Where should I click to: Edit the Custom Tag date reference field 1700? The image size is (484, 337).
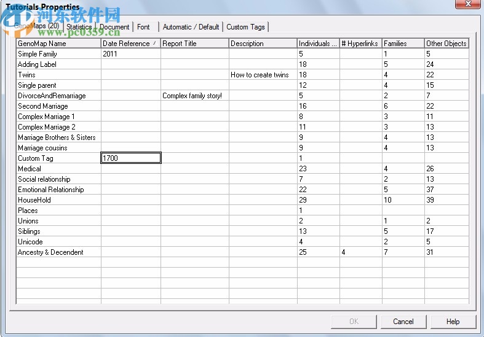coord(131,158)
